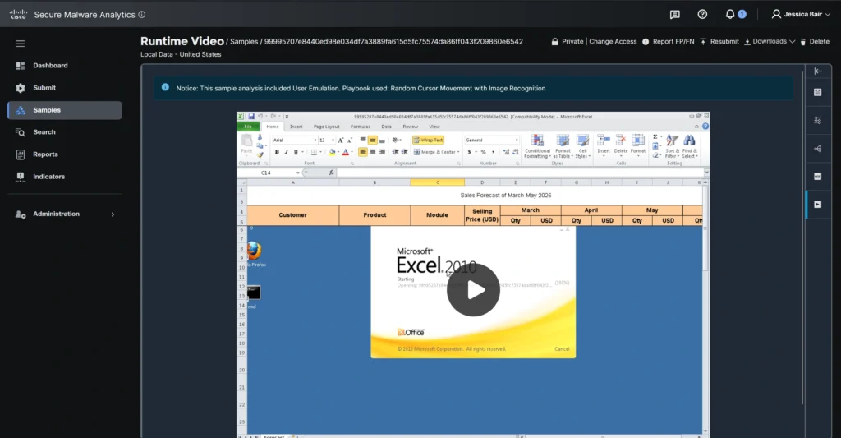Play the runtime video
Image resolution: width=841 pixels, height=438 pixels.
[x=473, y=289]
